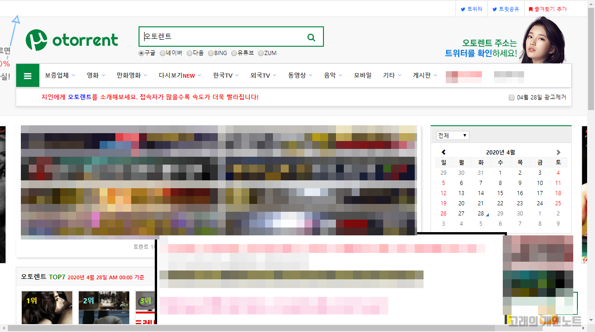
Task: Select the 유튜브 search radio
Action: (234, 53)
